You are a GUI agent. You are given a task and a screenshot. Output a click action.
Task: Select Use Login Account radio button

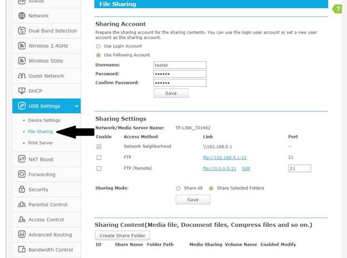[98, 46]
